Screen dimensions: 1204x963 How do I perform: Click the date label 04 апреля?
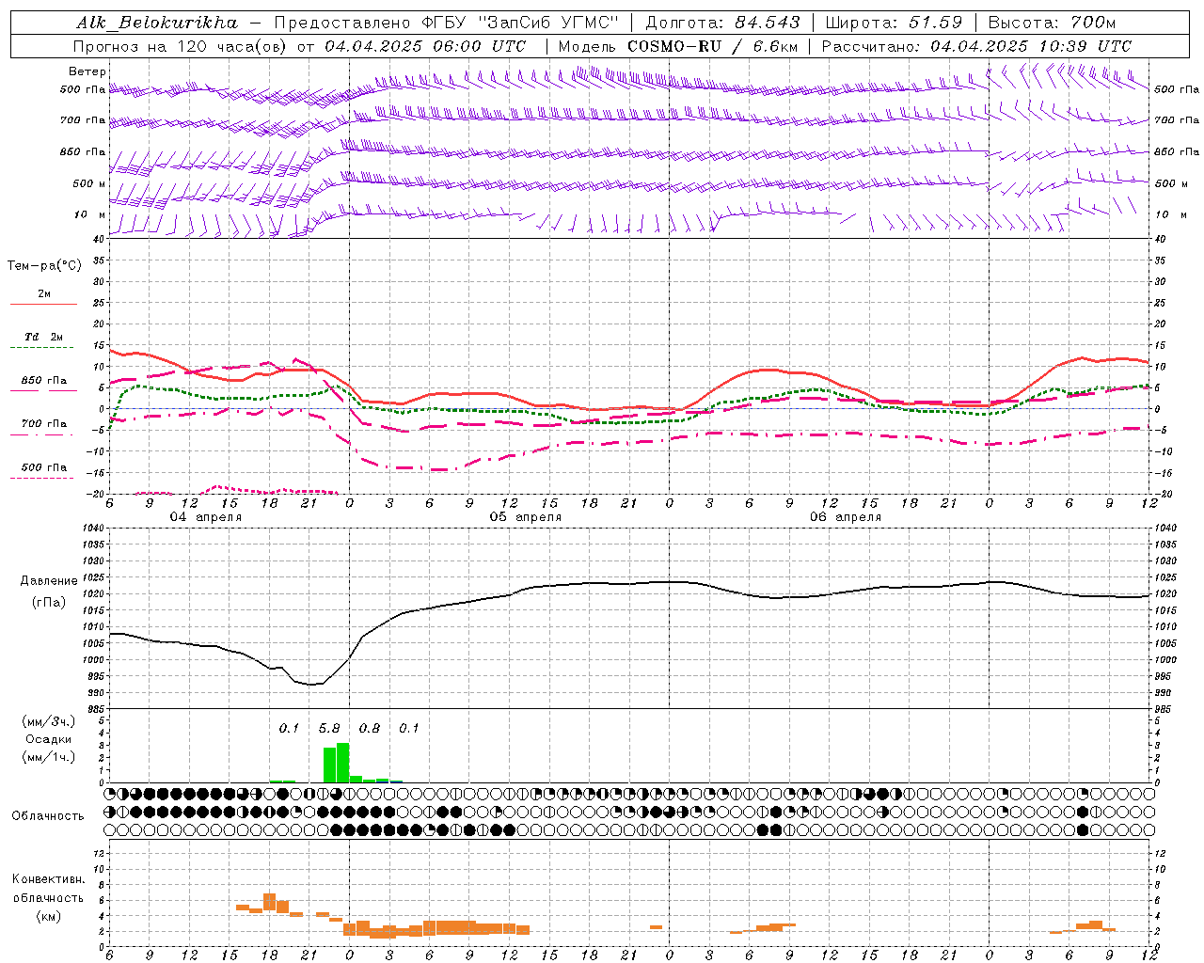coord(205,517)
